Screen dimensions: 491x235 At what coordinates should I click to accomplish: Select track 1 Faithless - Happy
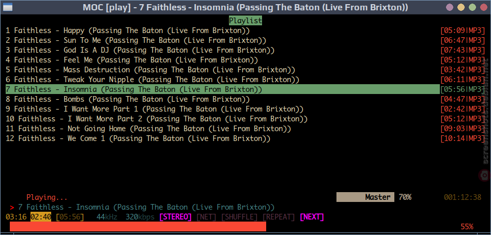pyautogui.click(x=128, y=30)
